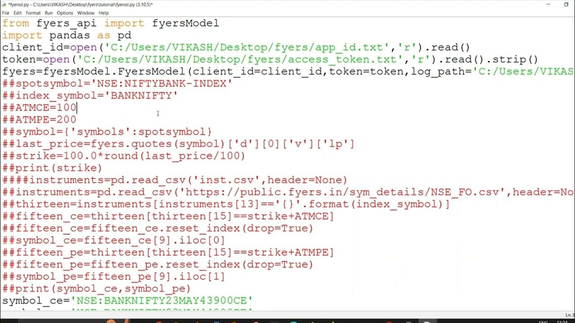Open the Edit menu
Image resolution: width=575 pixels, height=323 pixels.
(18, 13)
